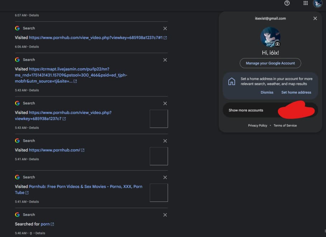The height and width of the screenshot is (237, 326).
Task: Open the Help icon in the top bar
Action: click(x=287, y=3)
